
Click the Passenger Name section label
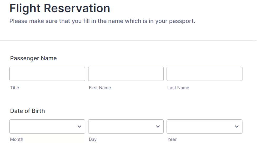(x=33, y=58)
